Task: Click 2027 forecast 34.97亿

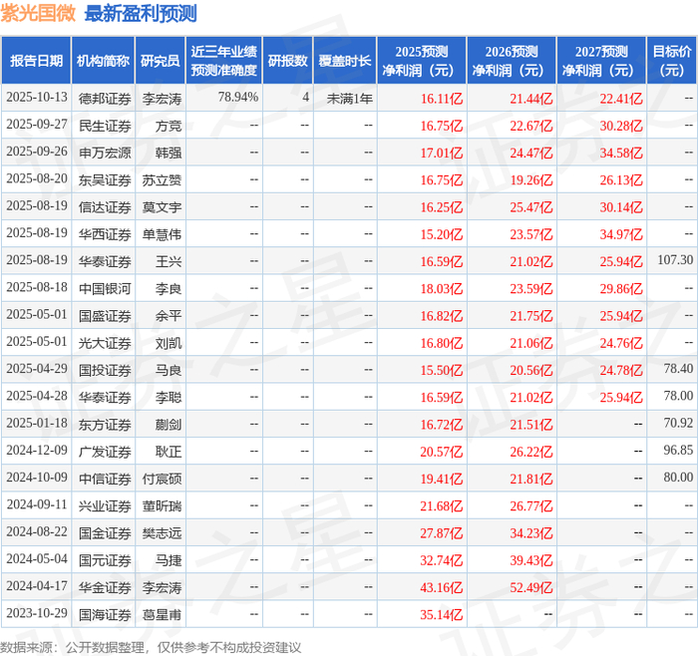Action: click(x=621, y=234)
